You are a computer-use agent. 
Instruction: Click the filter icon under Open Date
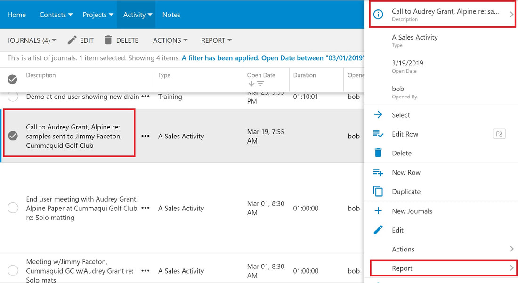click(x=260, y=83)
